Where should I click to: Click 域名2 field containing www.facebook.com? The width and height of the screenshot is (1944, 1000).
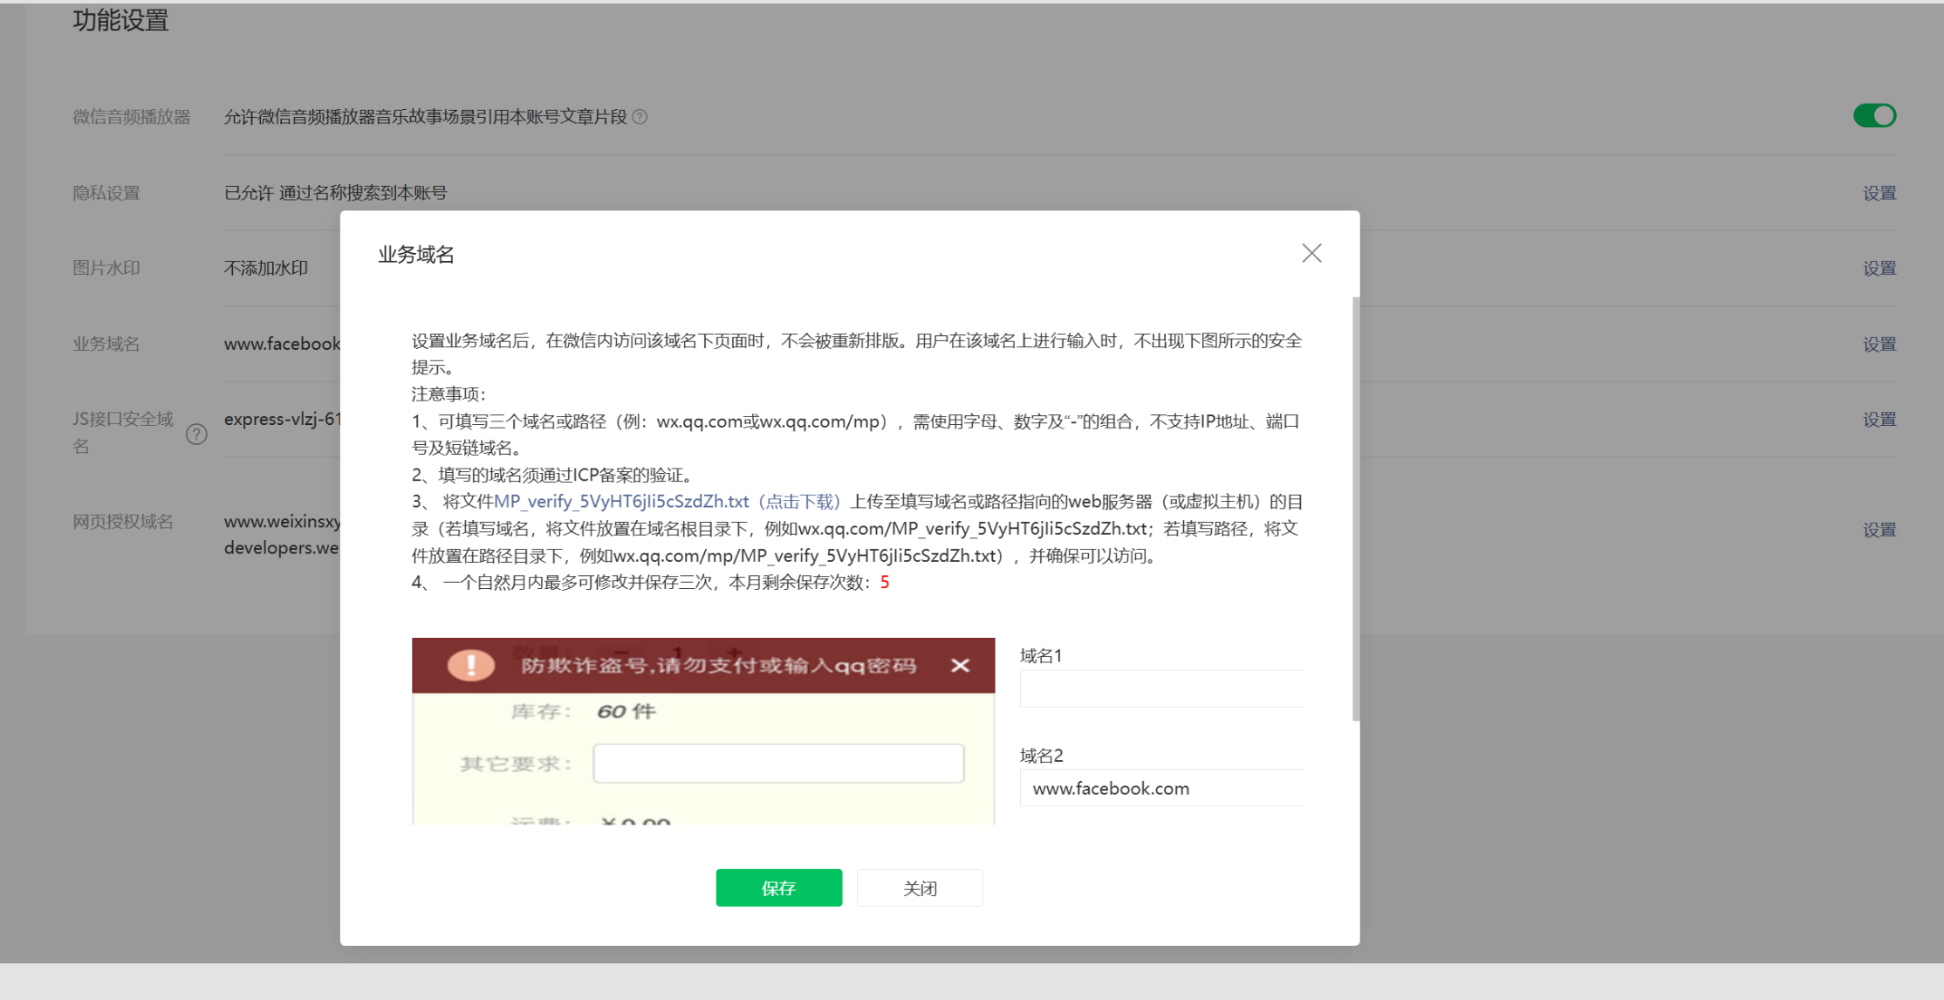coord(1162,788)
